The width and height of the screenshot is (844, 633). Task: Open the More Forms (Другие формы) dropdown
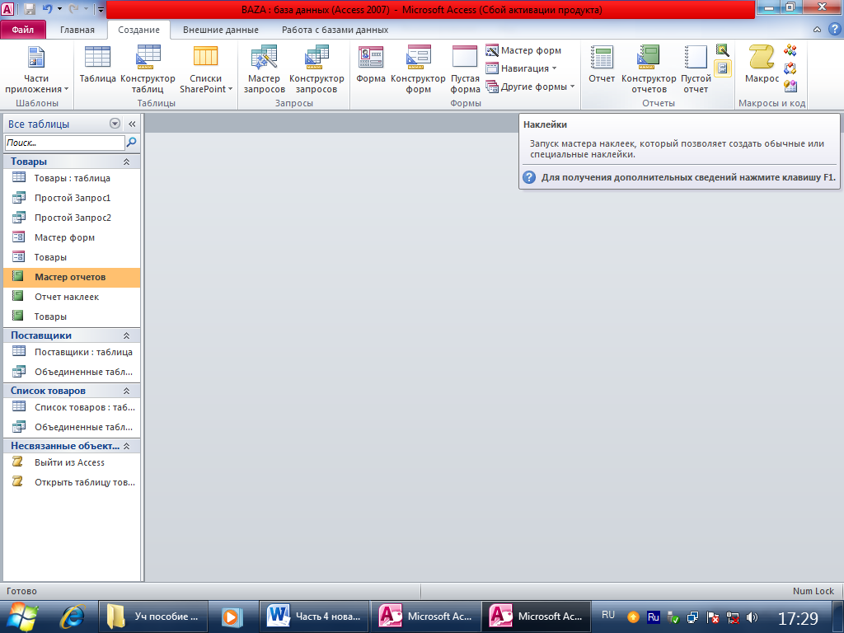pyautogui.click(x=530, y=87)
